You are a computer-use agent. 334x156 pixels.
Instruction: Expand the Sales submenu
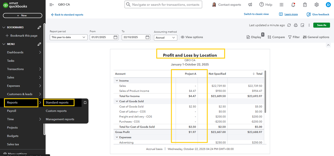pyautogui.click(x=40, y=77)
